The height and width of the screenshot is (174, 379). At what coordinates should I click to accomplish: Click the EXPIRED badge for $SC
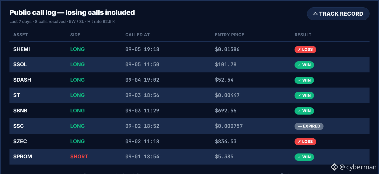click(309, 126)
